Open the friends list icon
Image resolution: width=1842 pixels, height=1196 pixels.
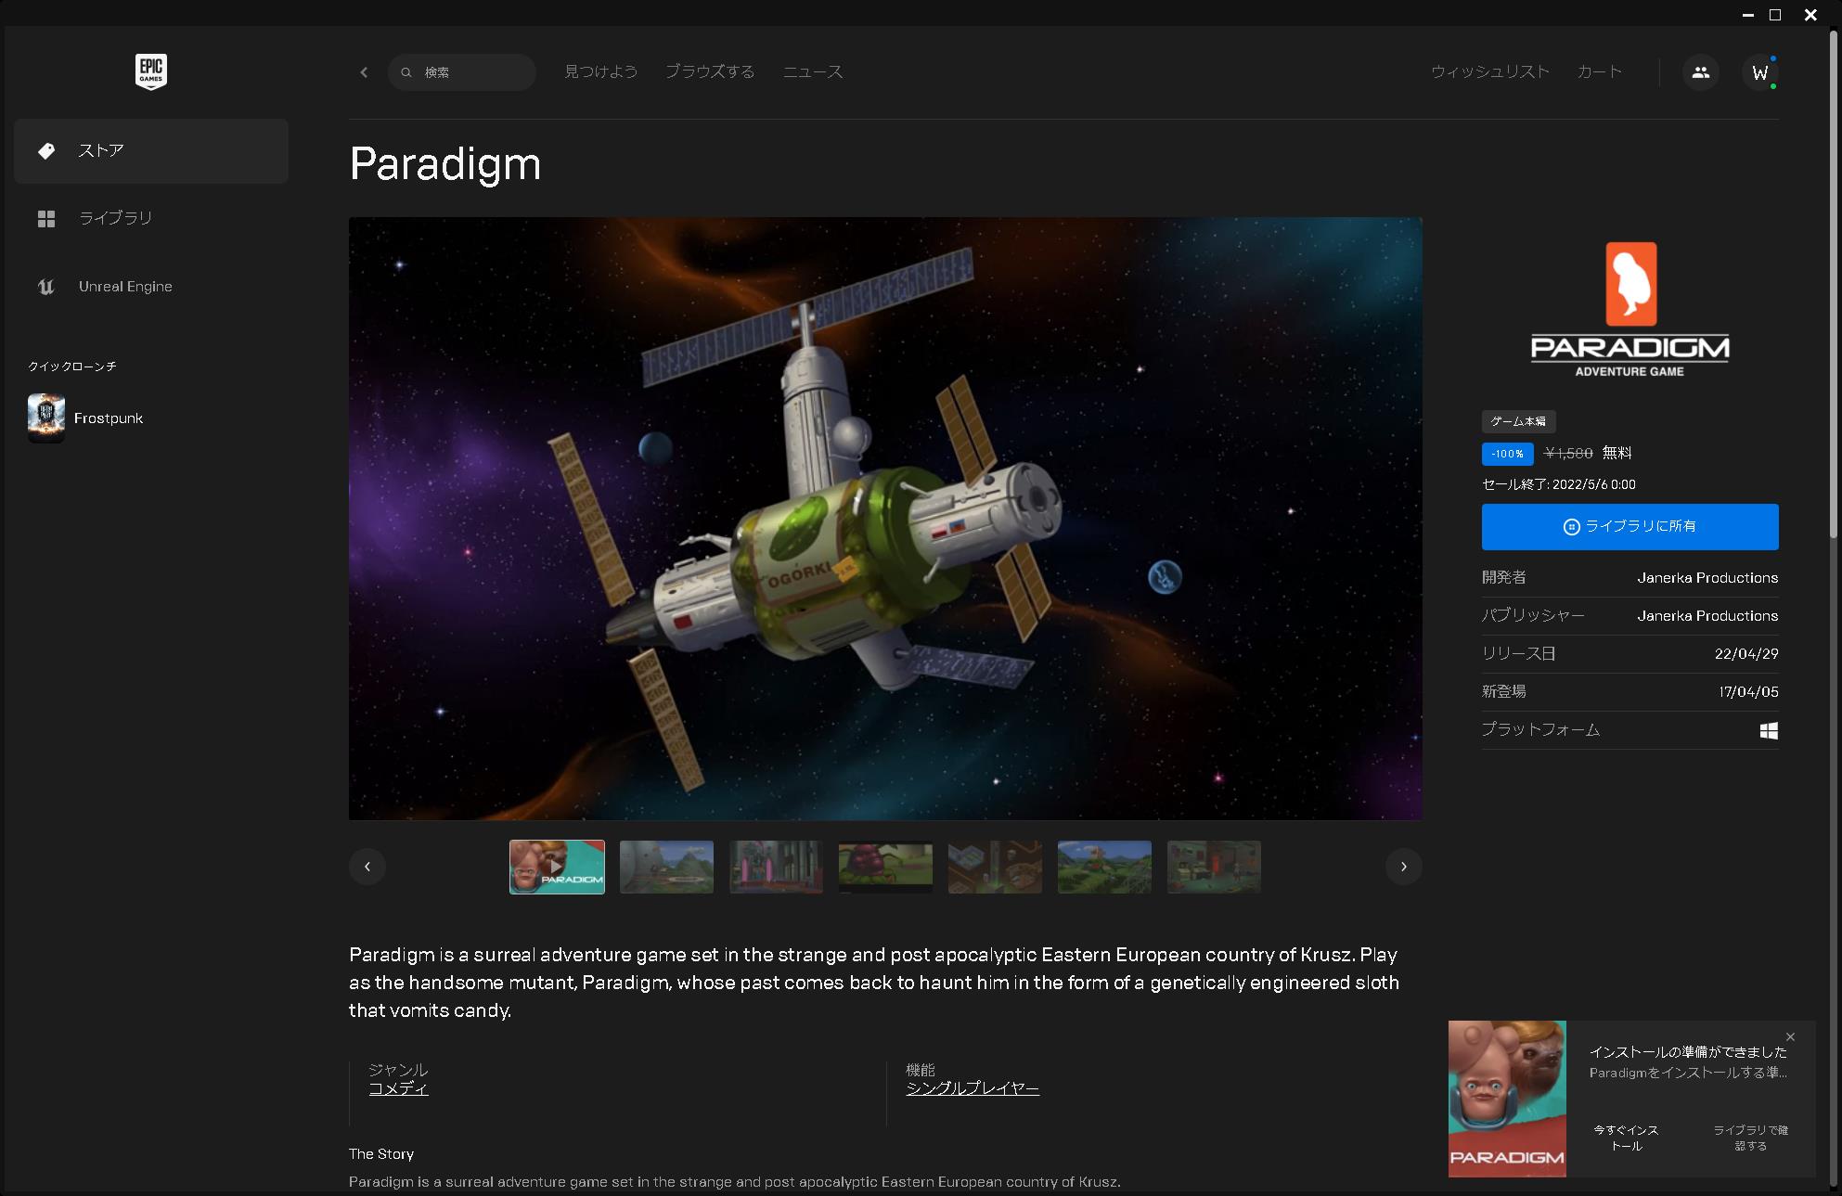point(1700,72)
